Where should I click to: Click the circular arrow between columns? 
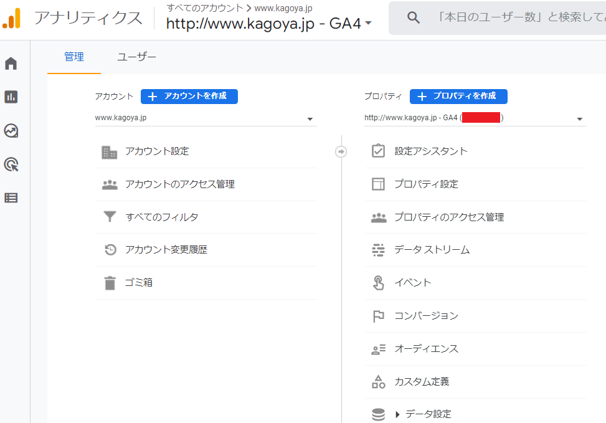coord(341,151)
